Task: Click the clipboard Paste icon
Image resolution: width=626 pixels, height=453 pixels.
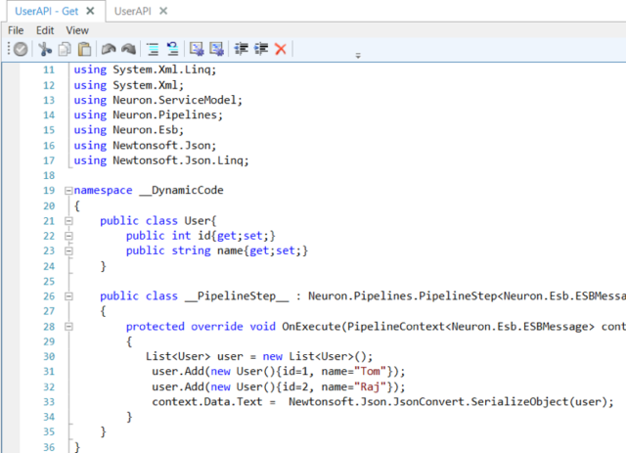Action: click(84, 49)
